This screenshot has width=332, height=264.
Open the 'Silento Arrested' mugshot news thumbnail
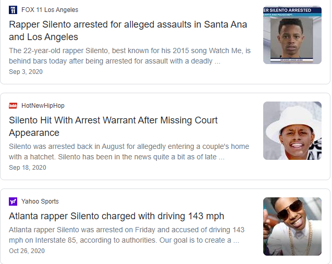point(292,35)
